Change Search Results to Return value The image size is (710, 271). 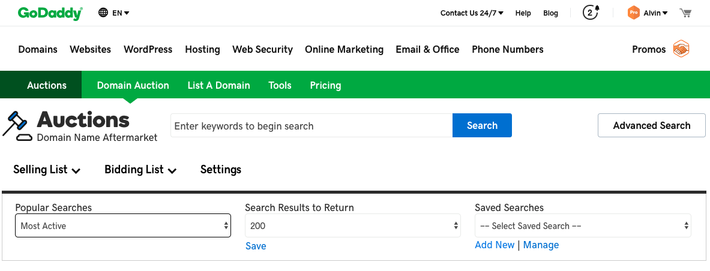pos(353,226)
